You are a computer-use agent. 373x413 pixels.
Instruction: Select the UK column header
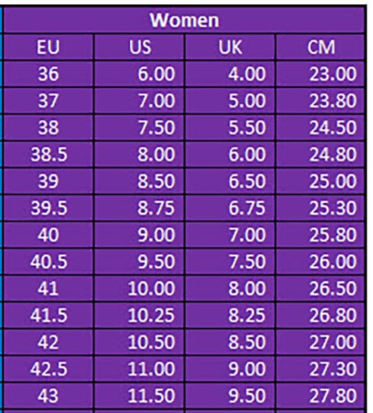[x=230, y=47]
